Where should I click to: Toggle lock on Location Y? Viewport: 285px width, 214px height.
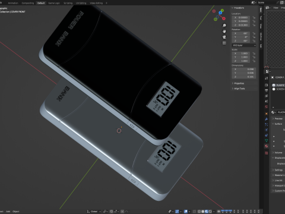tap(254, 21)
